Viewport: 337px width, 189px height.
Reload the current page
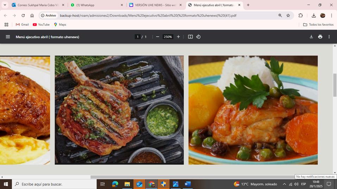tap(23, 15)
